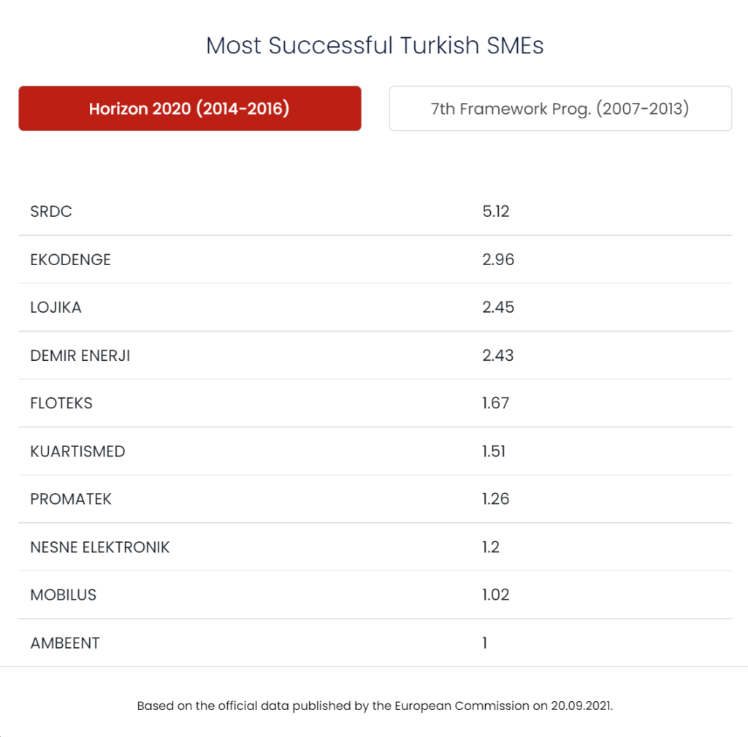Viewport: 748px width, 737px height.
Task: Click the Most Successful Turkish SMEs heading
Action: coord(375,46)
